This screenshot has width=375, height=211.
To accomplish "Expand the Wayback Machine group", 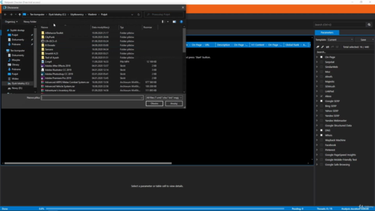I will click(317, 140).
